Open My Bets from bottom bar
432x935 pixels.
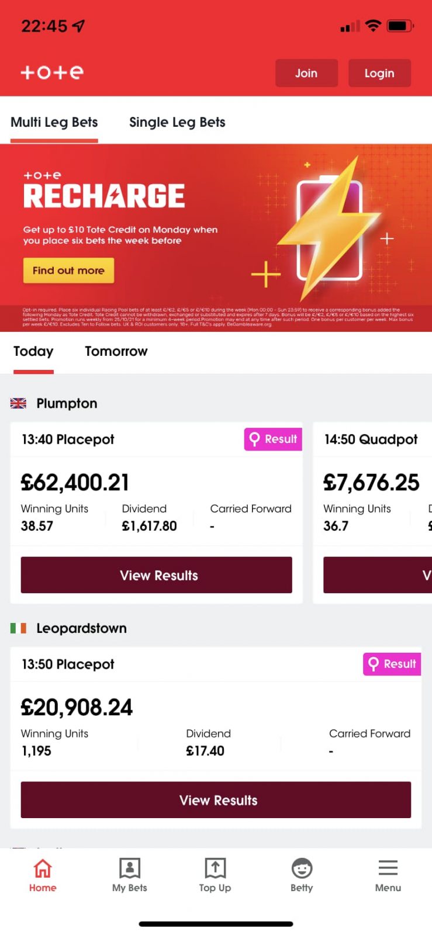point(129,869)
